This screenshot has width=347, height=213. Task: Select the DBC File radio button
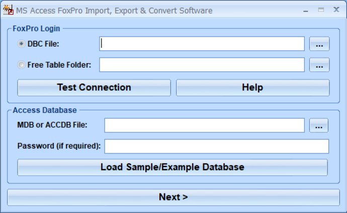click(x=21, y=44)
